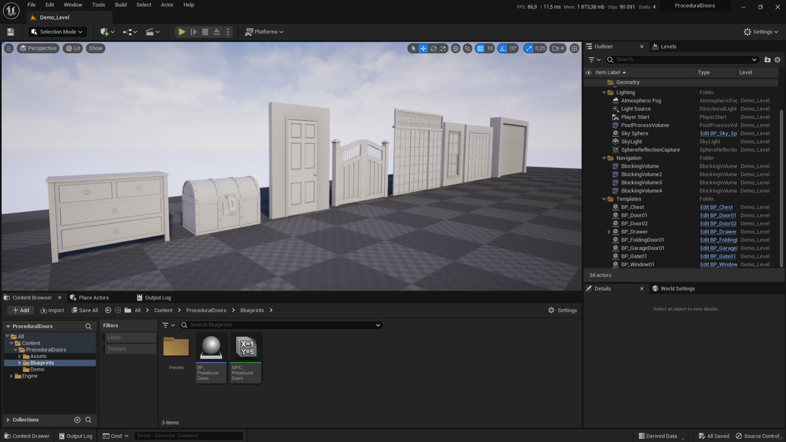This screenshot has height=442, width=786.
Task: Open Outliner settings gear icon
Action: click(777, 60)
